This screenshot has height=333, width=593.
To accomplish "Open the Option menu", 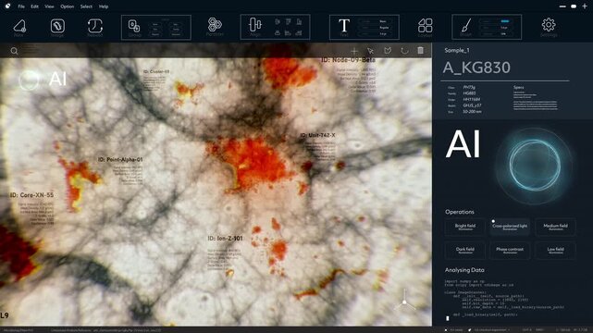I will 67,6.
